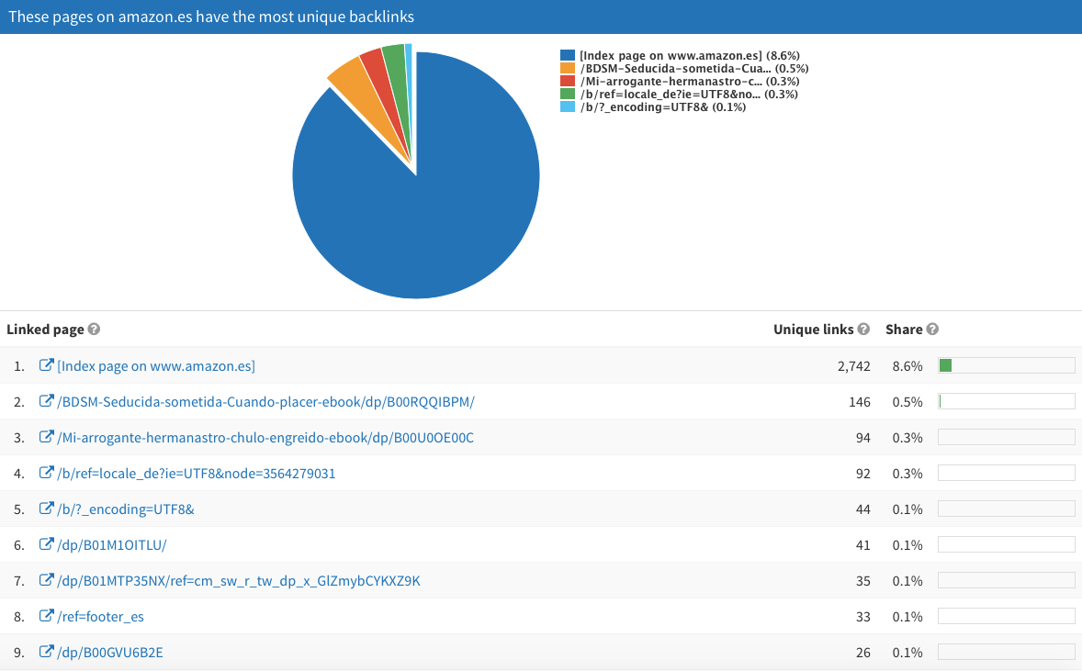
Task: Click help icon beside Unique links header
Action: [863, 330]
